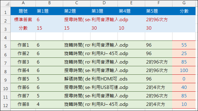The image size is (198, 111).
Task: Select row 4 header
Action: (5, 37)
